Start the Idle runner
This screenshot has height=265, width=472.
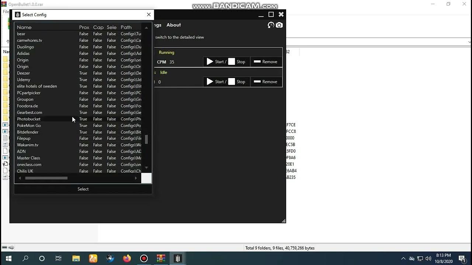point(216,82)
